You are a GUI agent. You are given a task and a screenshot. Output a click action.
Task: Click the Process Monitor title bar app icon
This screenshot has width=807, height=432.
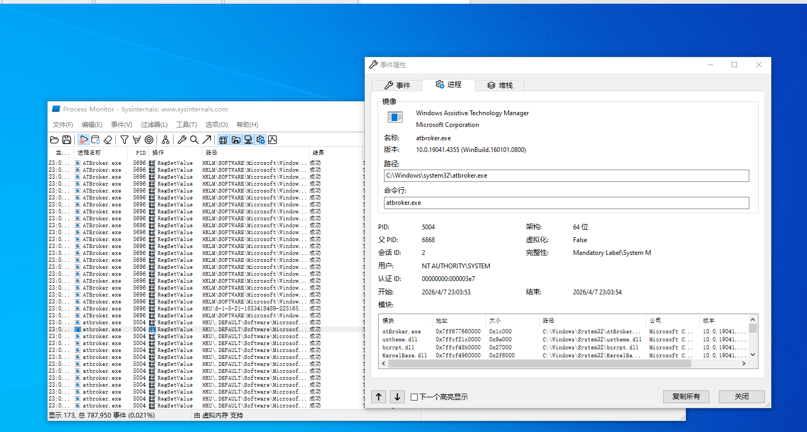click(56, 109)
